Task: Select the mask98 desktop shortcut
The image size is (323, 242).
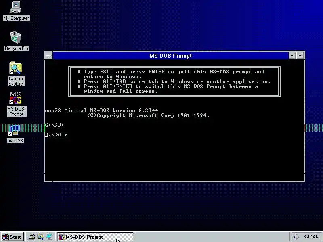Action: point(15,134)
